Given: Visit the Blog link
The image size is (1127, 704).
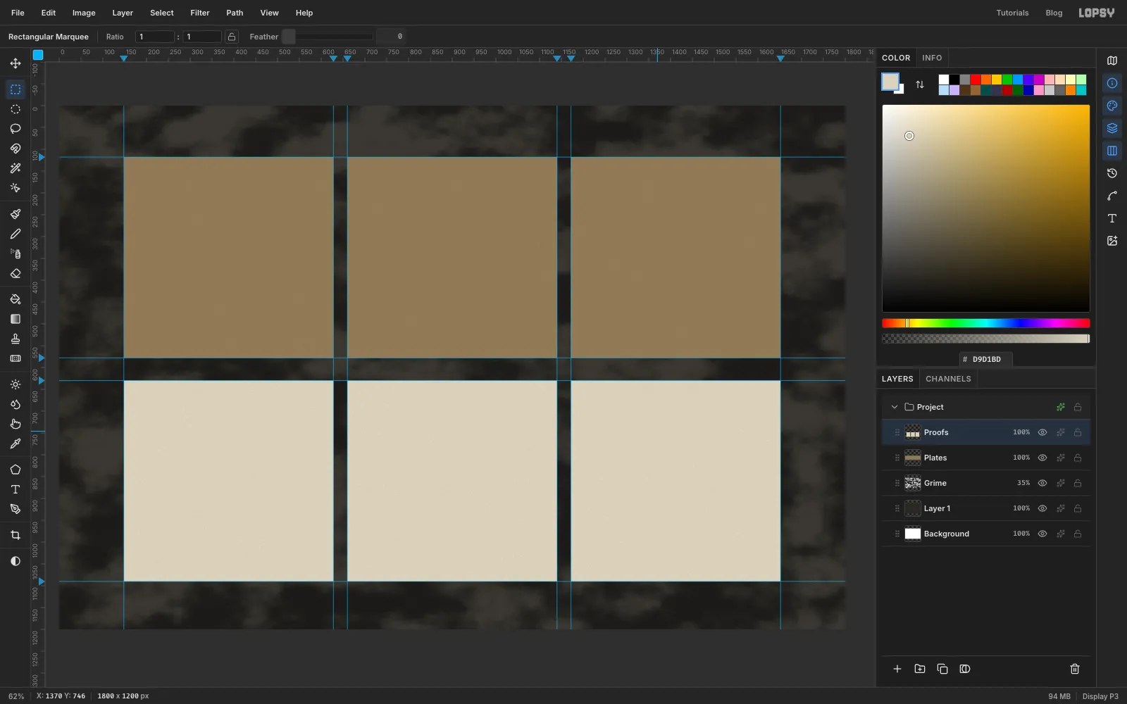Looking at the screenshot, I should coord(1054,13).
